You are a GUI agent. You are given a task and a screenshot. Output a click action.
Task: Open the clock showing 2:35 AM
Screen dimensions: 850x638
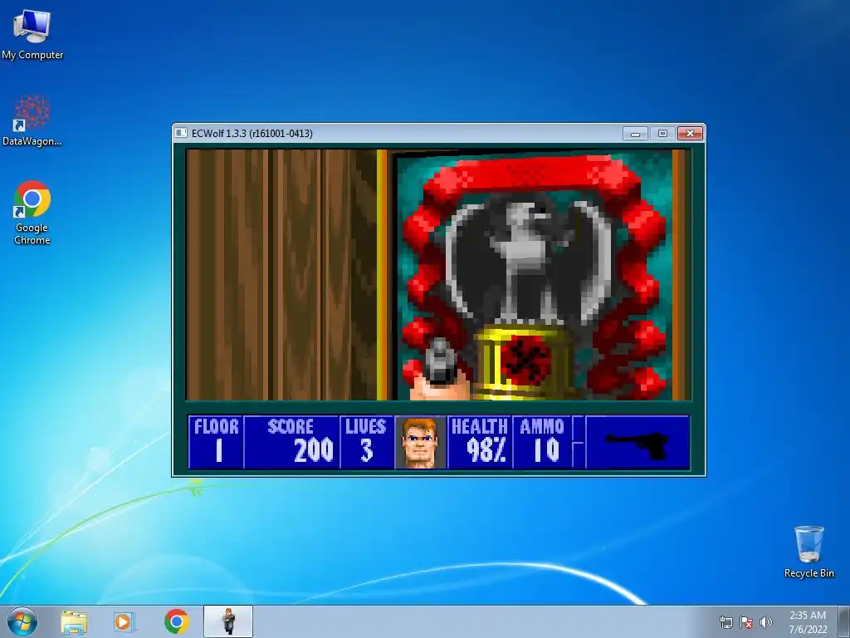[808, 621]
